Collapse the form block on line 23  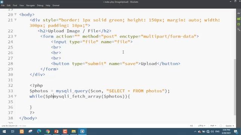tap(15, 36)
